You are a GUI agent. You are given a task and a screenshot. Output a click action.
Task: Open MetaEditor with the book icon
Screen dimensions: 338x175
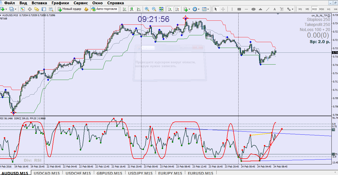click(86, 9)
